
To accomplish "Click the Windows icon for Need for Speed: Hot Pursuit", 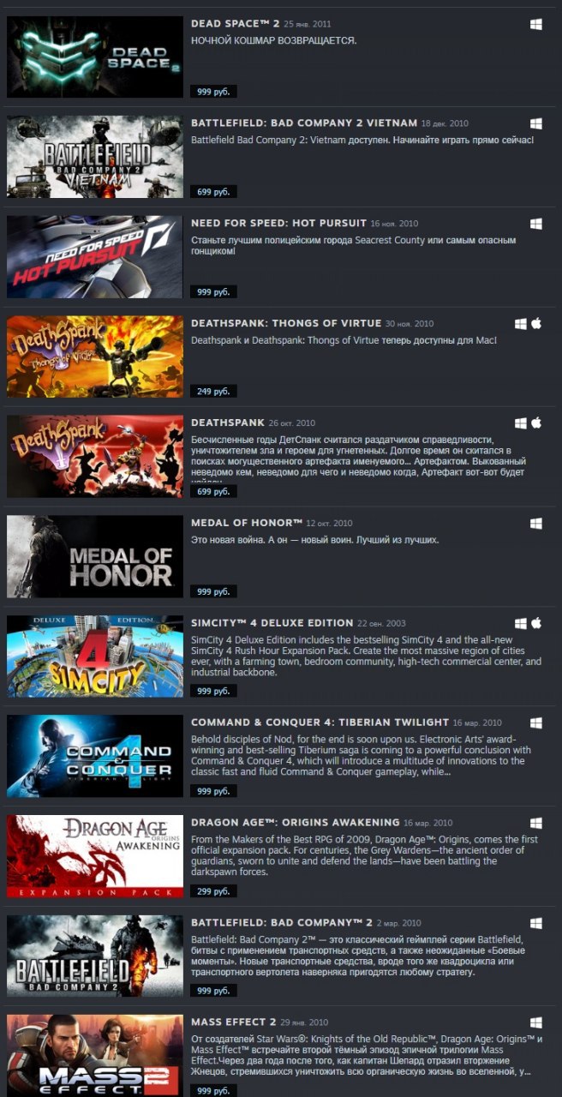I will (x=535, y=224).
